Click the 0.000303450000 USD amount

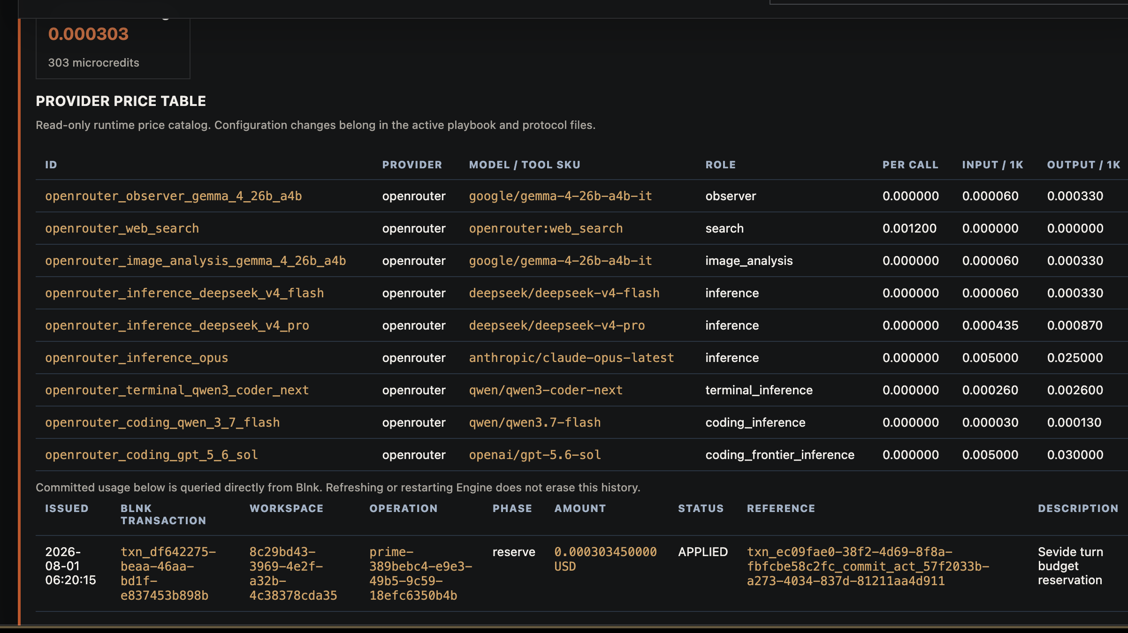605,559
